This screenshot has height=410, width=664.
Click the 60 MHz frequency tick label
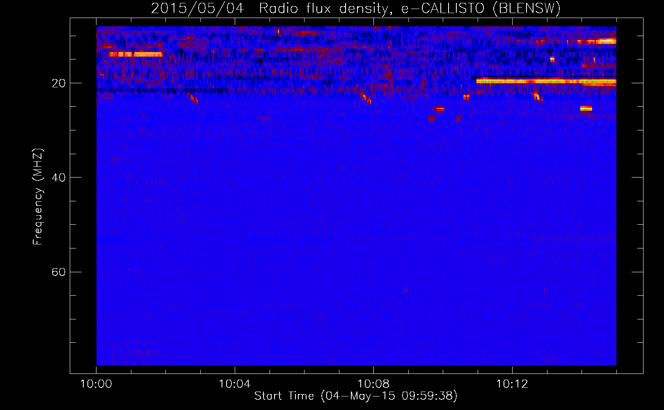click(x=59, y=272)
